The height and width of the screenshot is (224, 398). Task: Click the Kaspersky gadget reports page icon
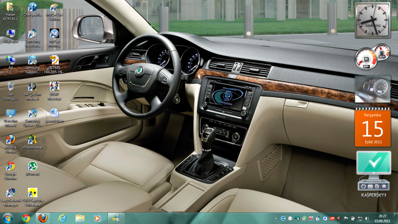coord(377,187)
